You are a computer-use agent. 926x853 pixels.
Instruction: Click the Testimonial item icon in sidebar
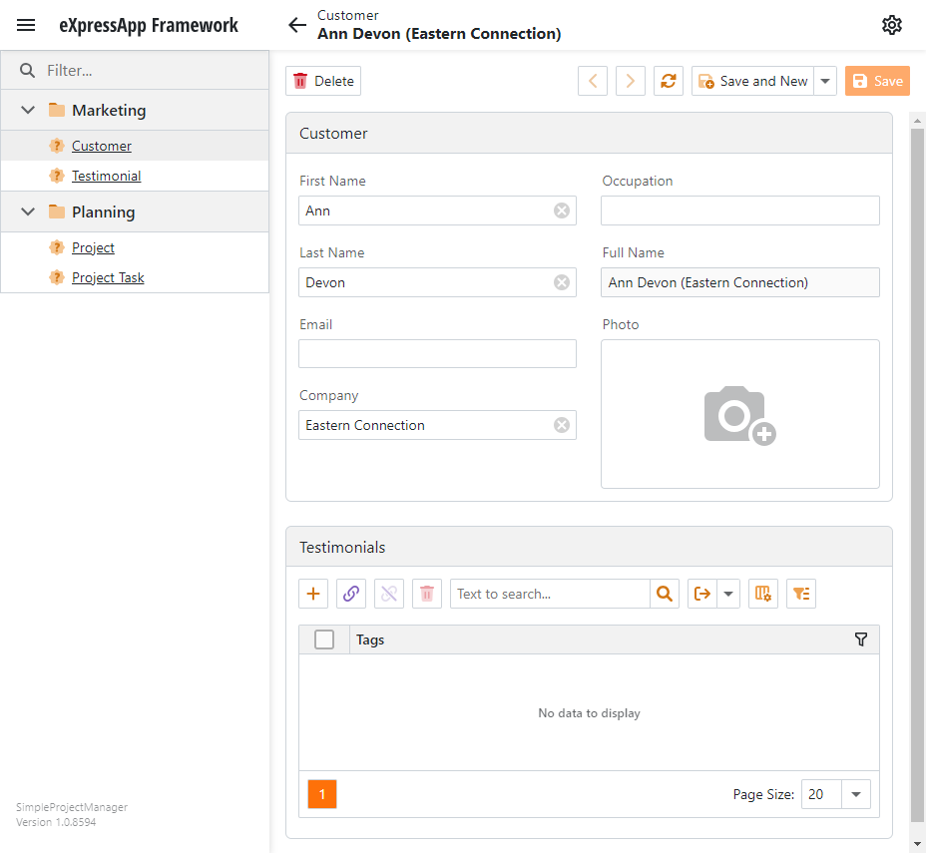coord(56,176)
